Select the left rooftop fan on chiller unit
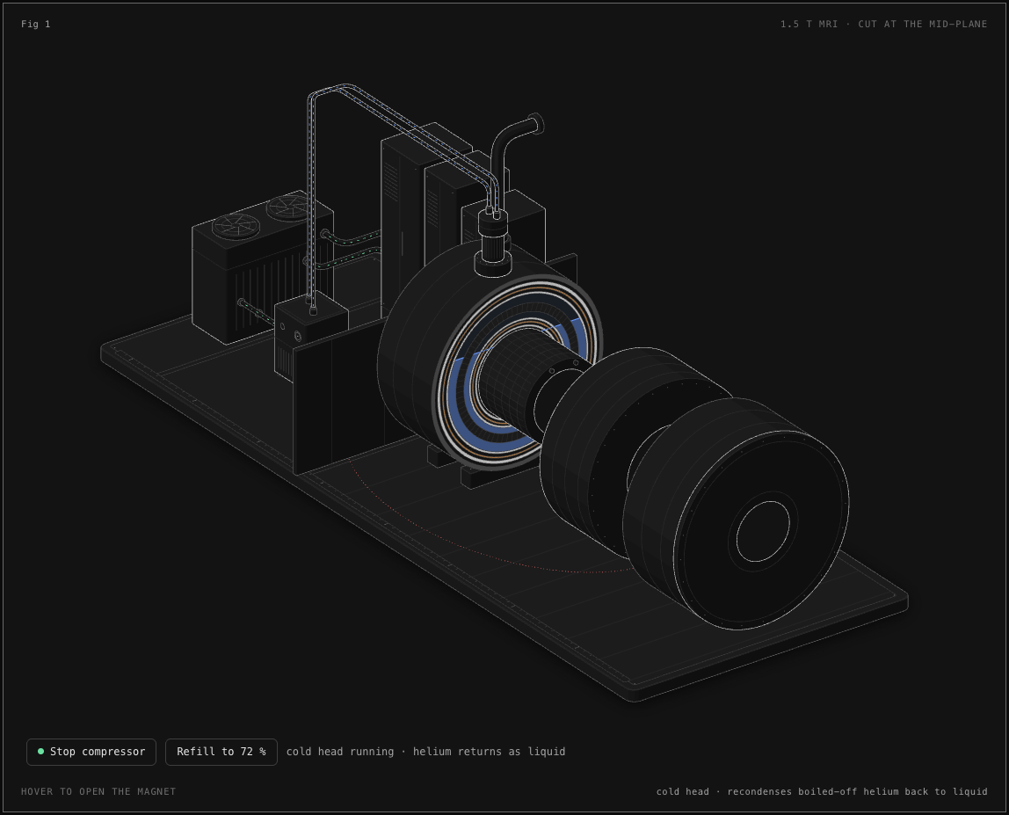This screenshot has height=815, width=1009. click(x=236, y=225)
